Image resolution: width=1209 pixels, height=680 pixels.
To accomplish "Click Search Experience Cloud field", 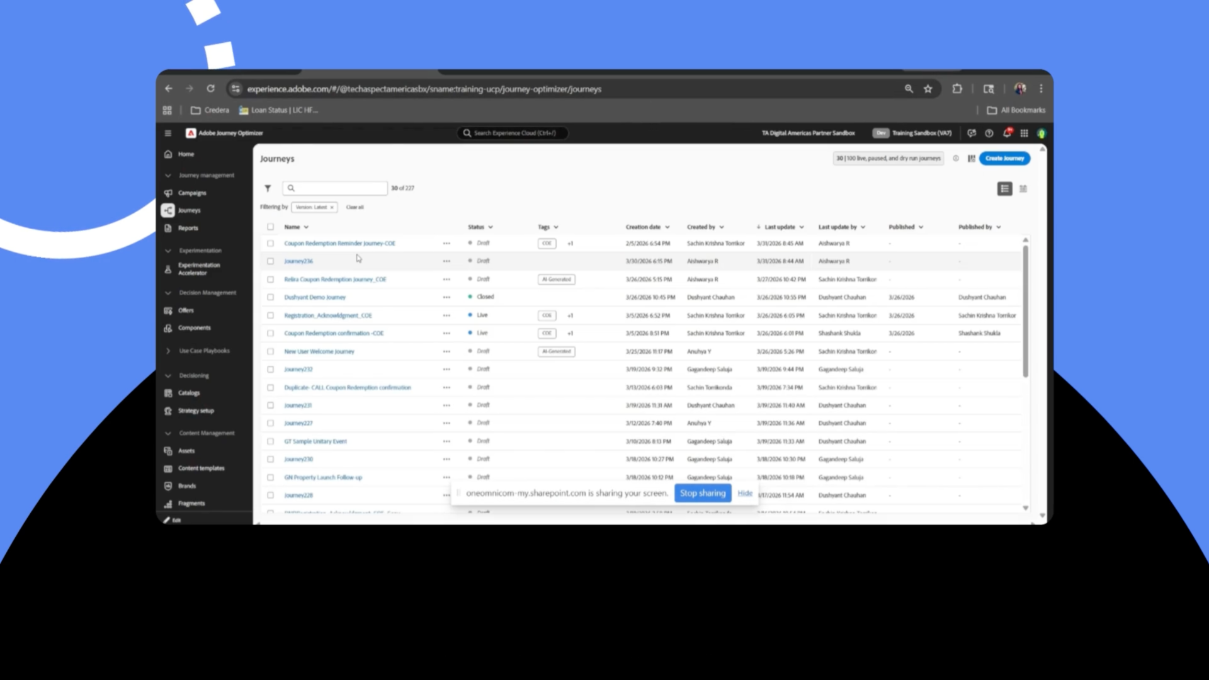I will click(513, 133).
